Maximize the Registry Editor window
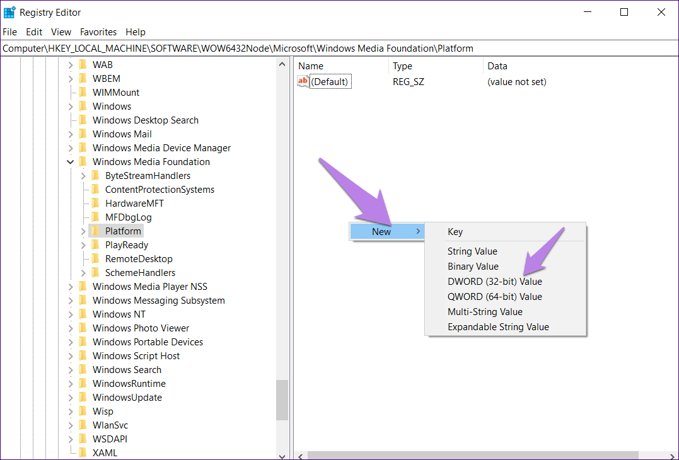Viewport: 679px width, 460px height. [x=624, y=12]
